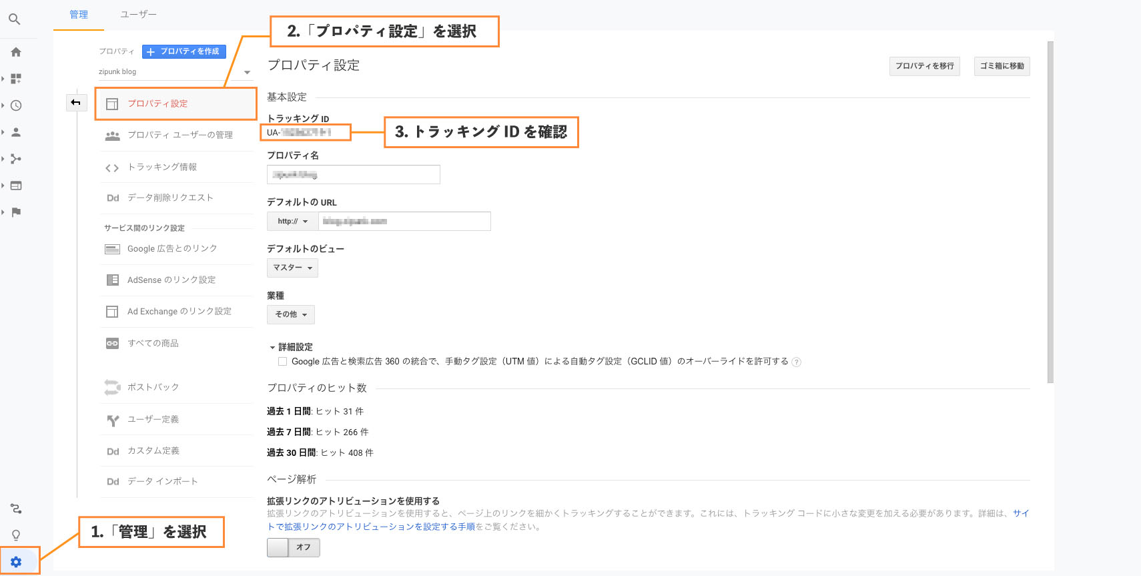
Task: Click the Dd icon beside データ インポート
Action: click(x=113, y=482)
